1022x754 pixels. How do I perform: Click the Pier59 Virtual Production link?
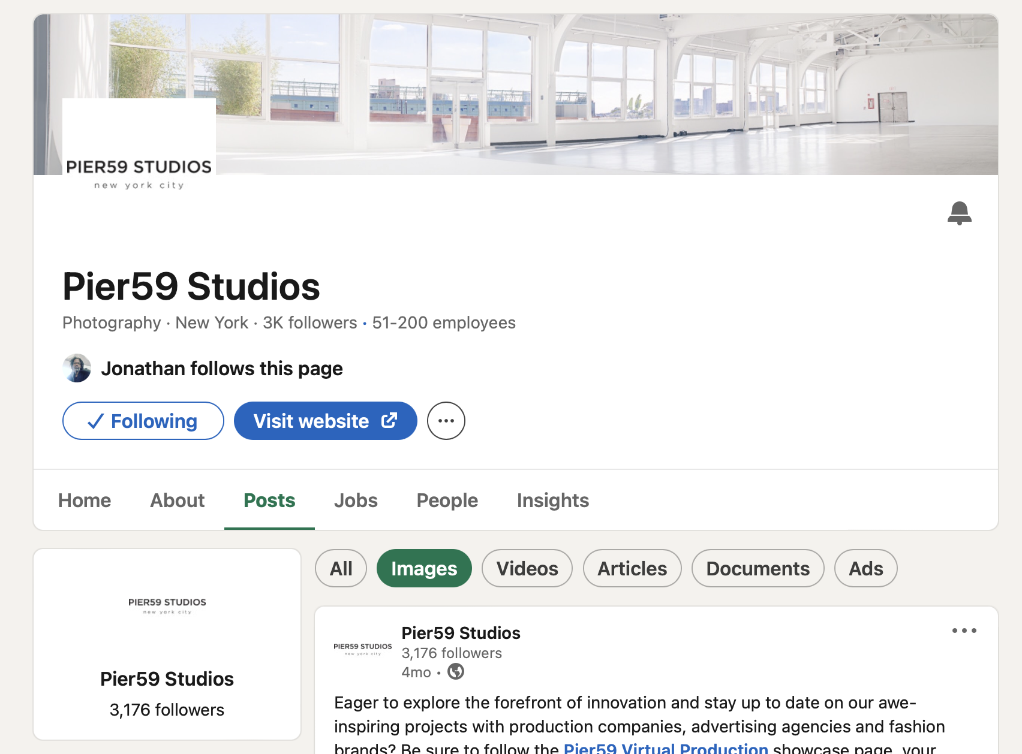(666, 747)
